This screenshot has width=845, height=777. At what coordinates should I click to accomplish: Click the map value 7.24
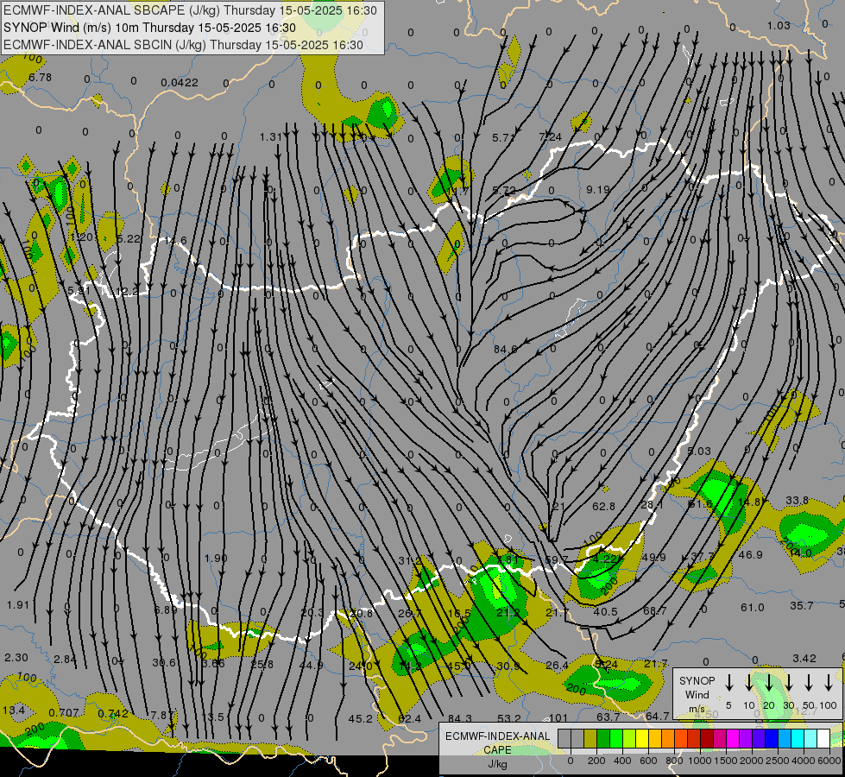(x=550, y=137)
